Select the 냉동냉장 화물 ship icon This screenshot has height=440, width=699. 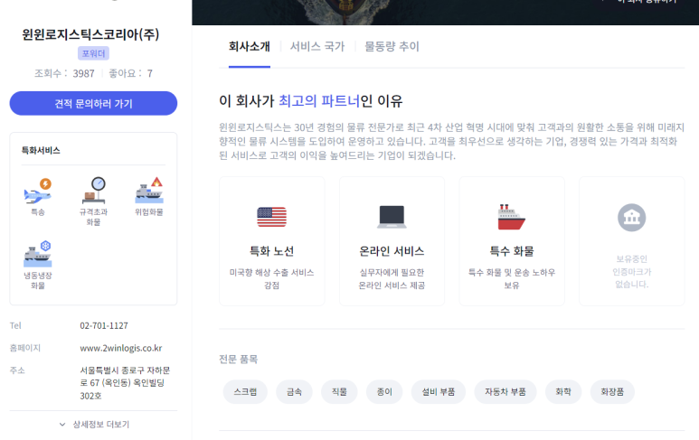click(x=38, y=254)
